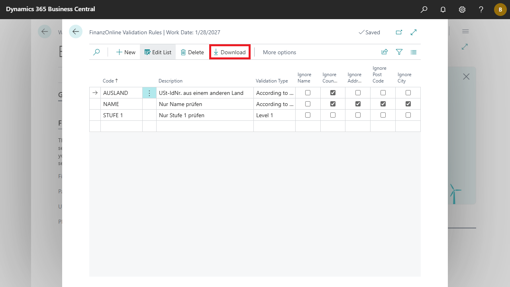510x287 pixels.
Task: Open Validation Type dropdown for AUSLAND
Action: point(275,93)
